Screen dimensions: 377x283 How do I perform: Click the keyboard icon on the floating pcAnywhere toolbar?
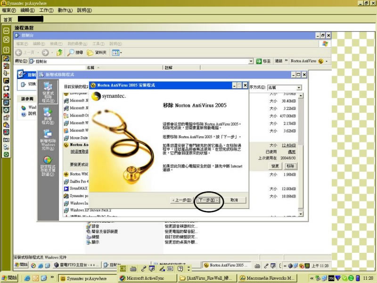pyautogui.click(x=133, y=269)
